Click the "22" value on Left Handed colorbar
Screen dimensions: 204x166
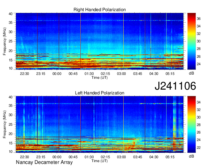click(199, 148)
